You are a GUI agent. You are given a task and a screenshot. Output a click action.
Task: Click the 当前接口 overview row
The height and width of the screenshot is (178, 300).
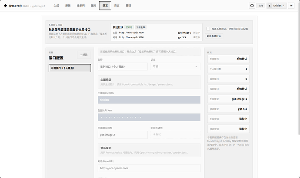pyautogui.click(x=228, y=89)
